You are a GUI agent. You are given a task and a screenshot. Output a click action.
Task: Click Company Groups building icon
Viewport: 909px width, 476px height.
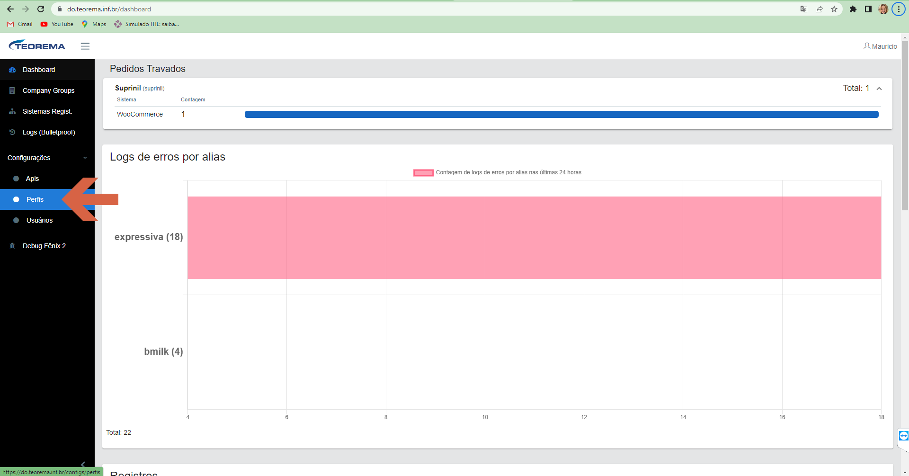pyautogui.click(x=12, y=90)
